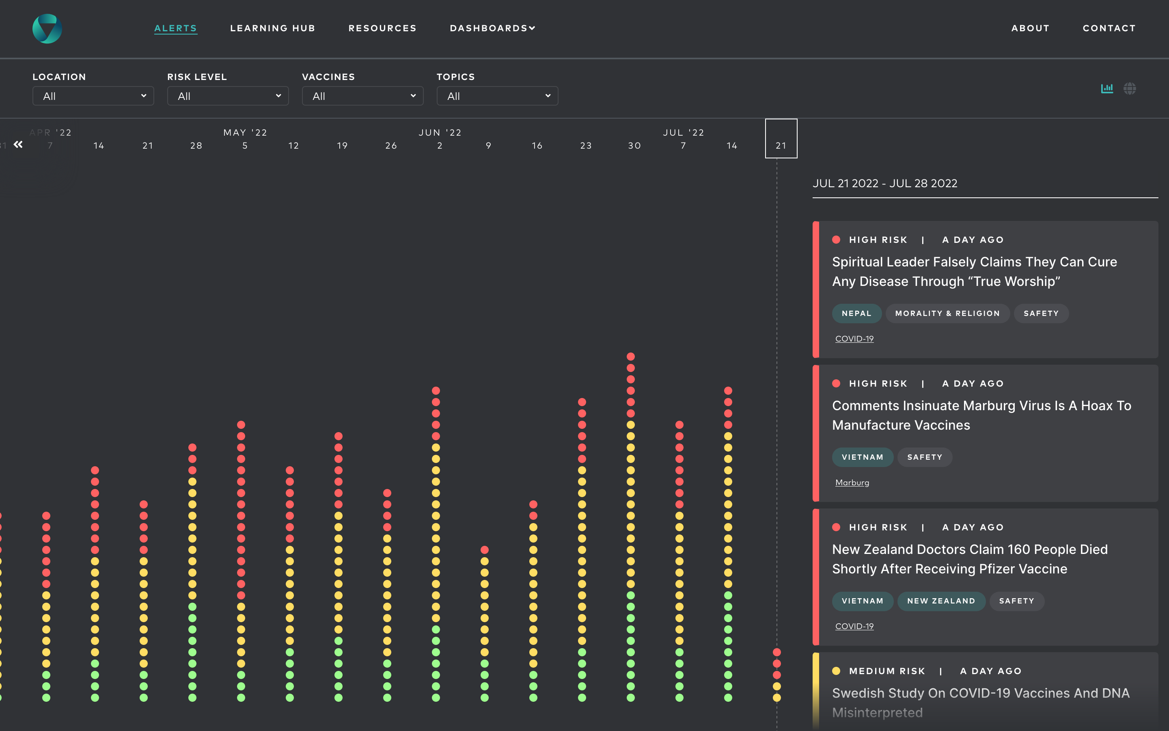1169x731 pixels.
Task: Switch to the LEARNING HUB tab
Action: coord(272,28)
